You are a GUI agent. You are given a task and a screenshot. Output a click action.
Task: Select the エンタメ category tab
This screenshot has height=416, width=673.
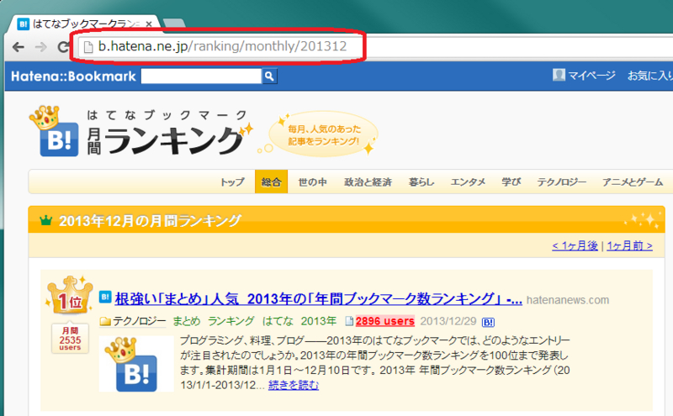(468, 182)
